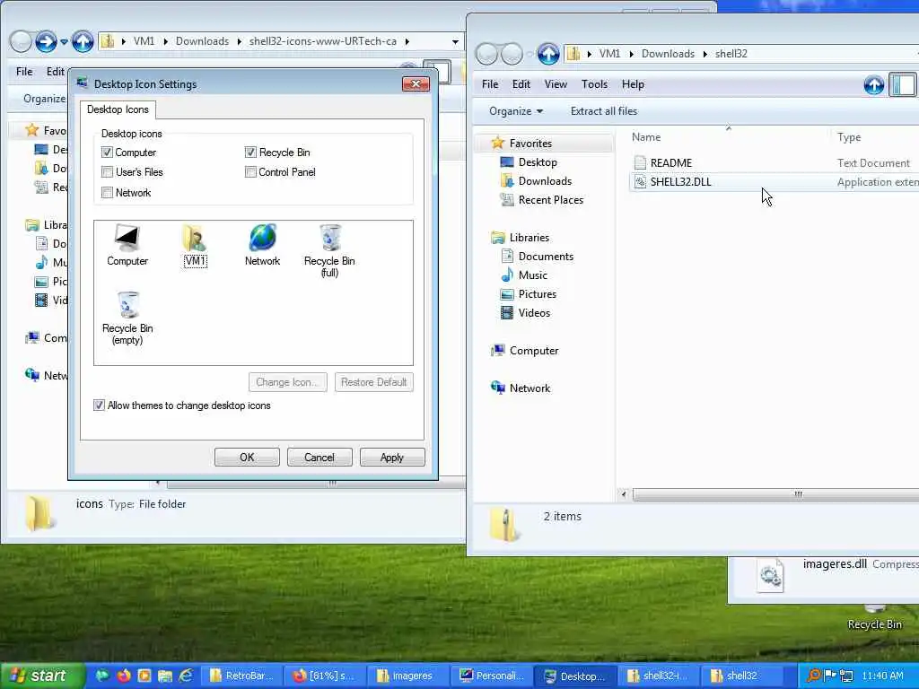Viewport: 919px width, 689px height.
Task: Select the Desktop Icons tab
Action: click(118, 109)
